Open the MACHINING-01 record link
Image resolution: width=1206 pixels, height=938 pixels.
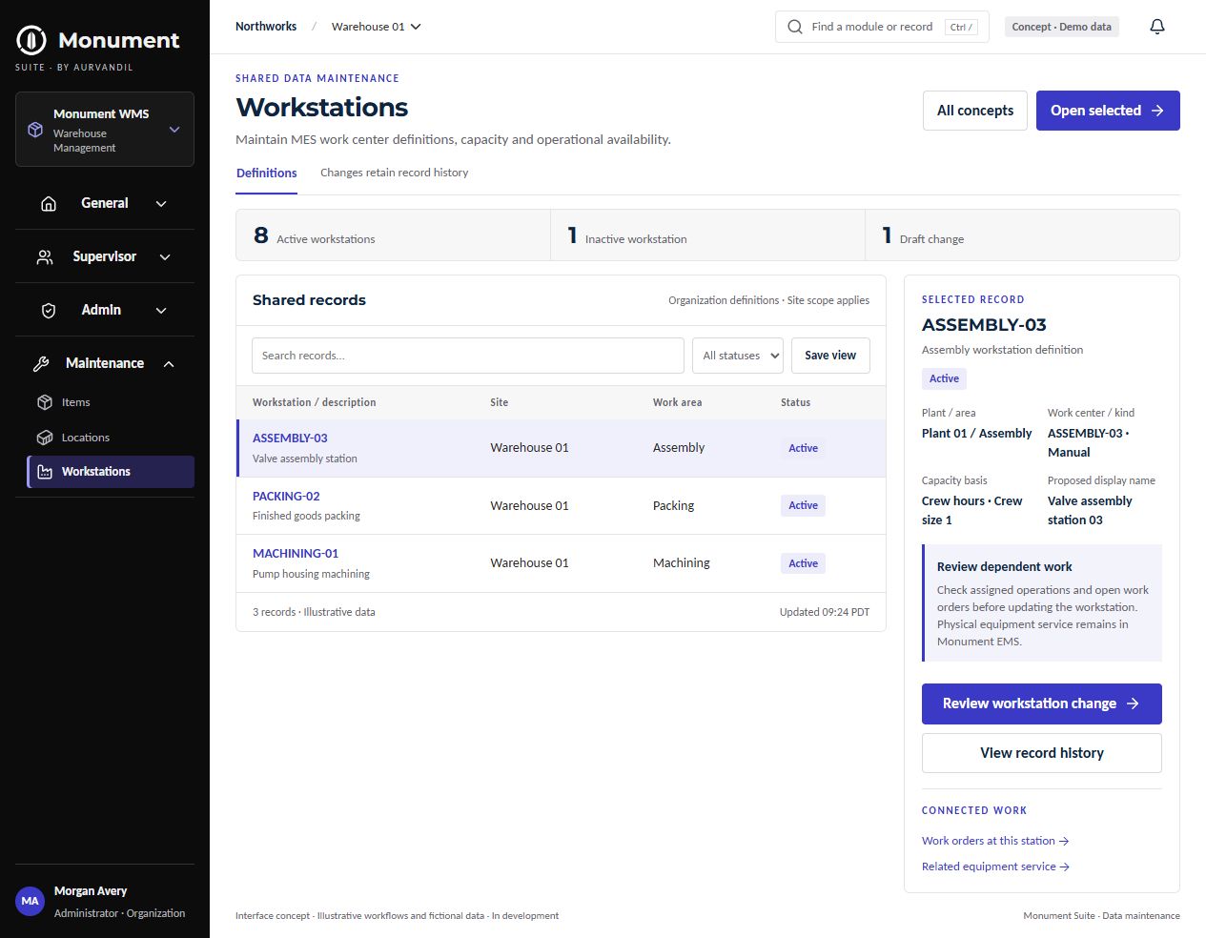point(296,554)
